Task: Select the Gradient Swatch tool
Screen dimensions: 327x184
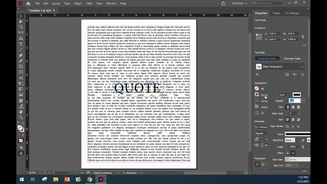Action: [x=20, y=89]
